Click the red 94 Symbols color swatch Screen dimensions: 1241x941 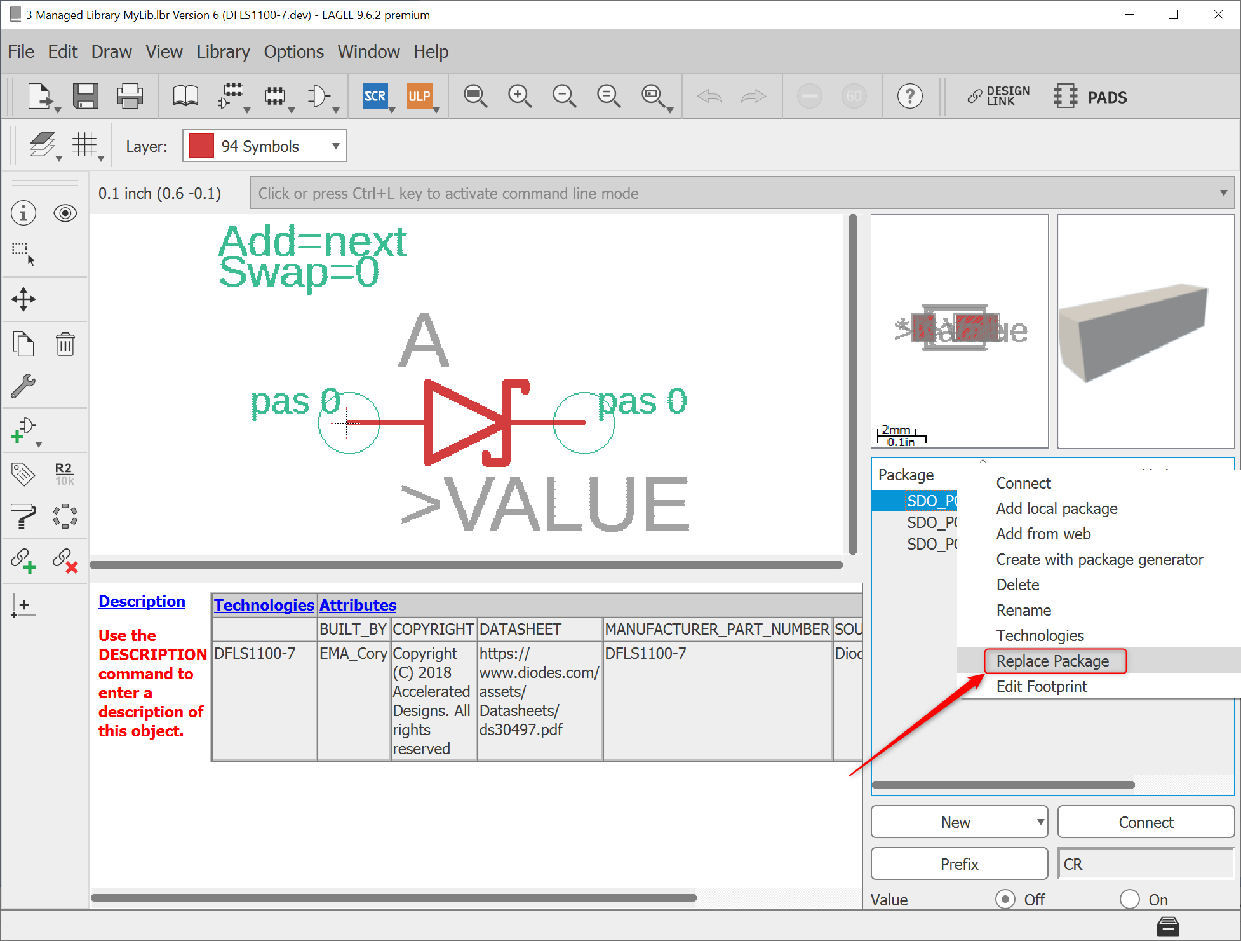[201, 146]
